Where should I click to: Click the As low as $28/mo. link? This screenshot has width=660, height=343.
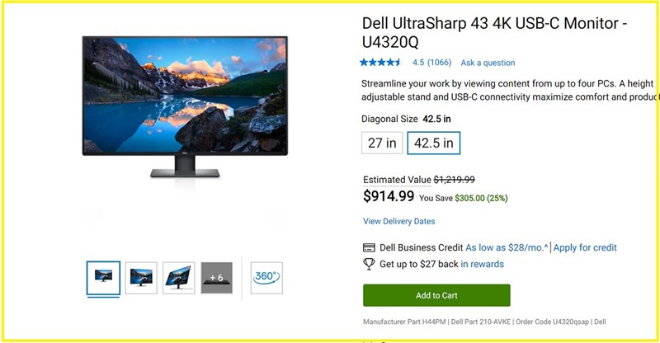coord(507,247)
